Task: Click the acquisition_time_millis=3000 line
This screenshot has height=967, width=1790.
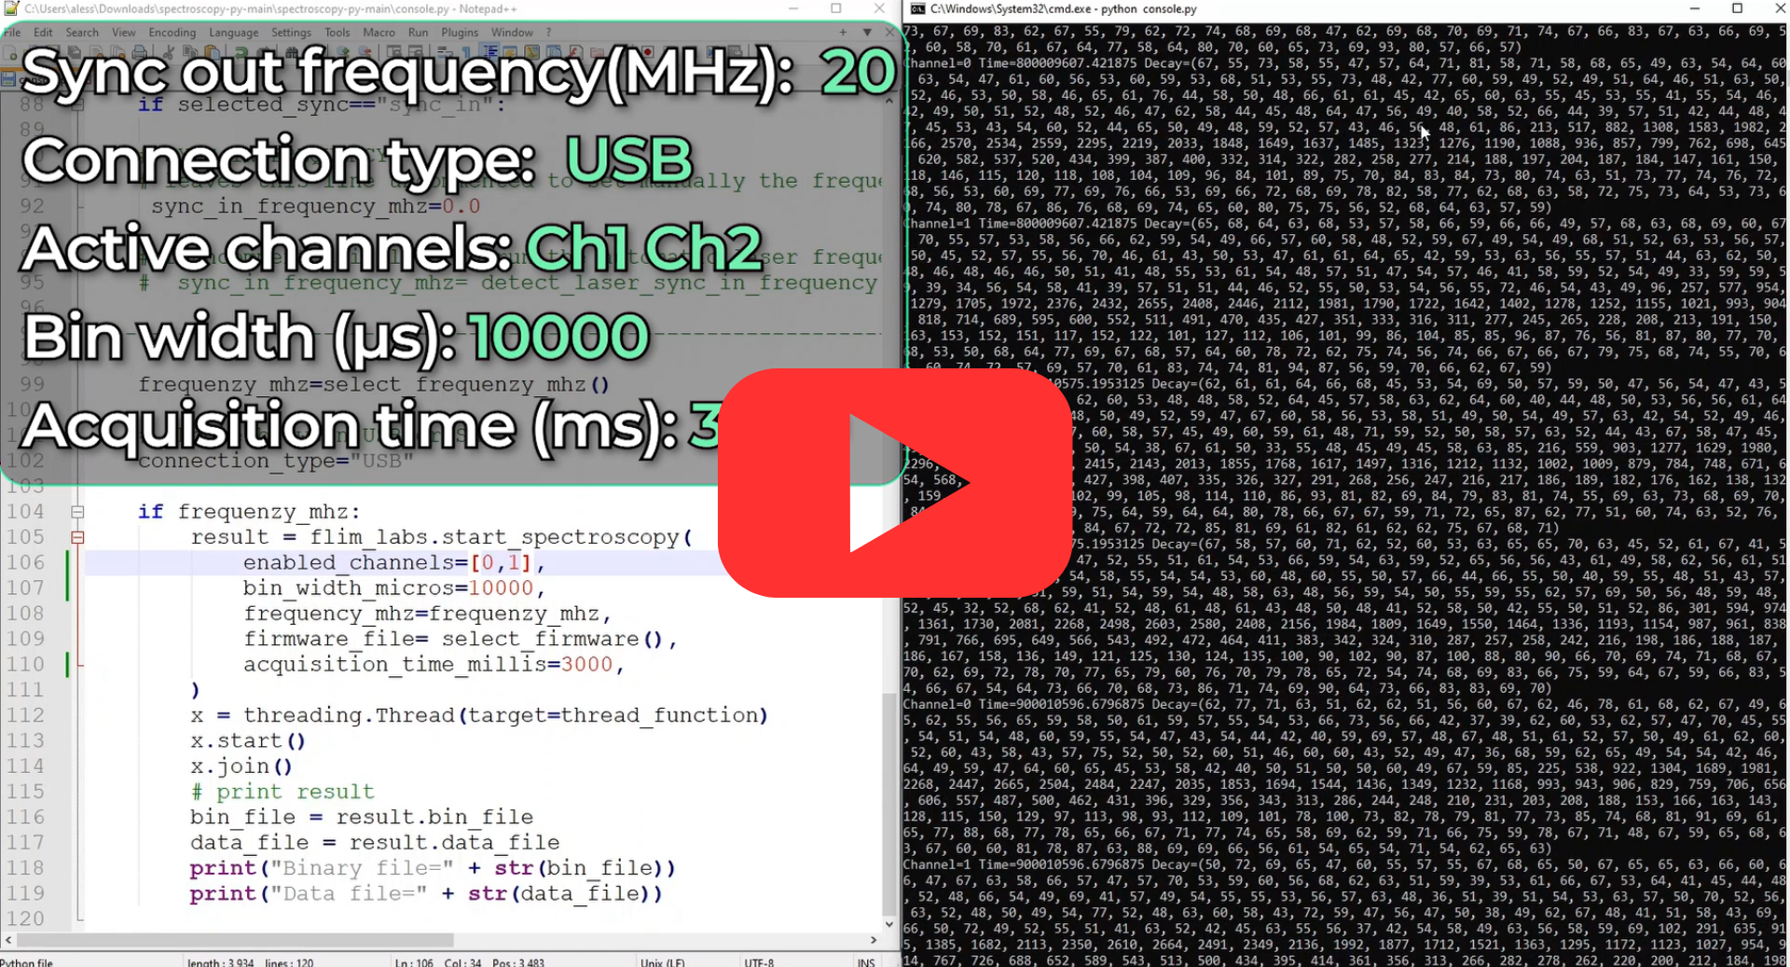Action: pyautogui.click(x=434, y=665)
